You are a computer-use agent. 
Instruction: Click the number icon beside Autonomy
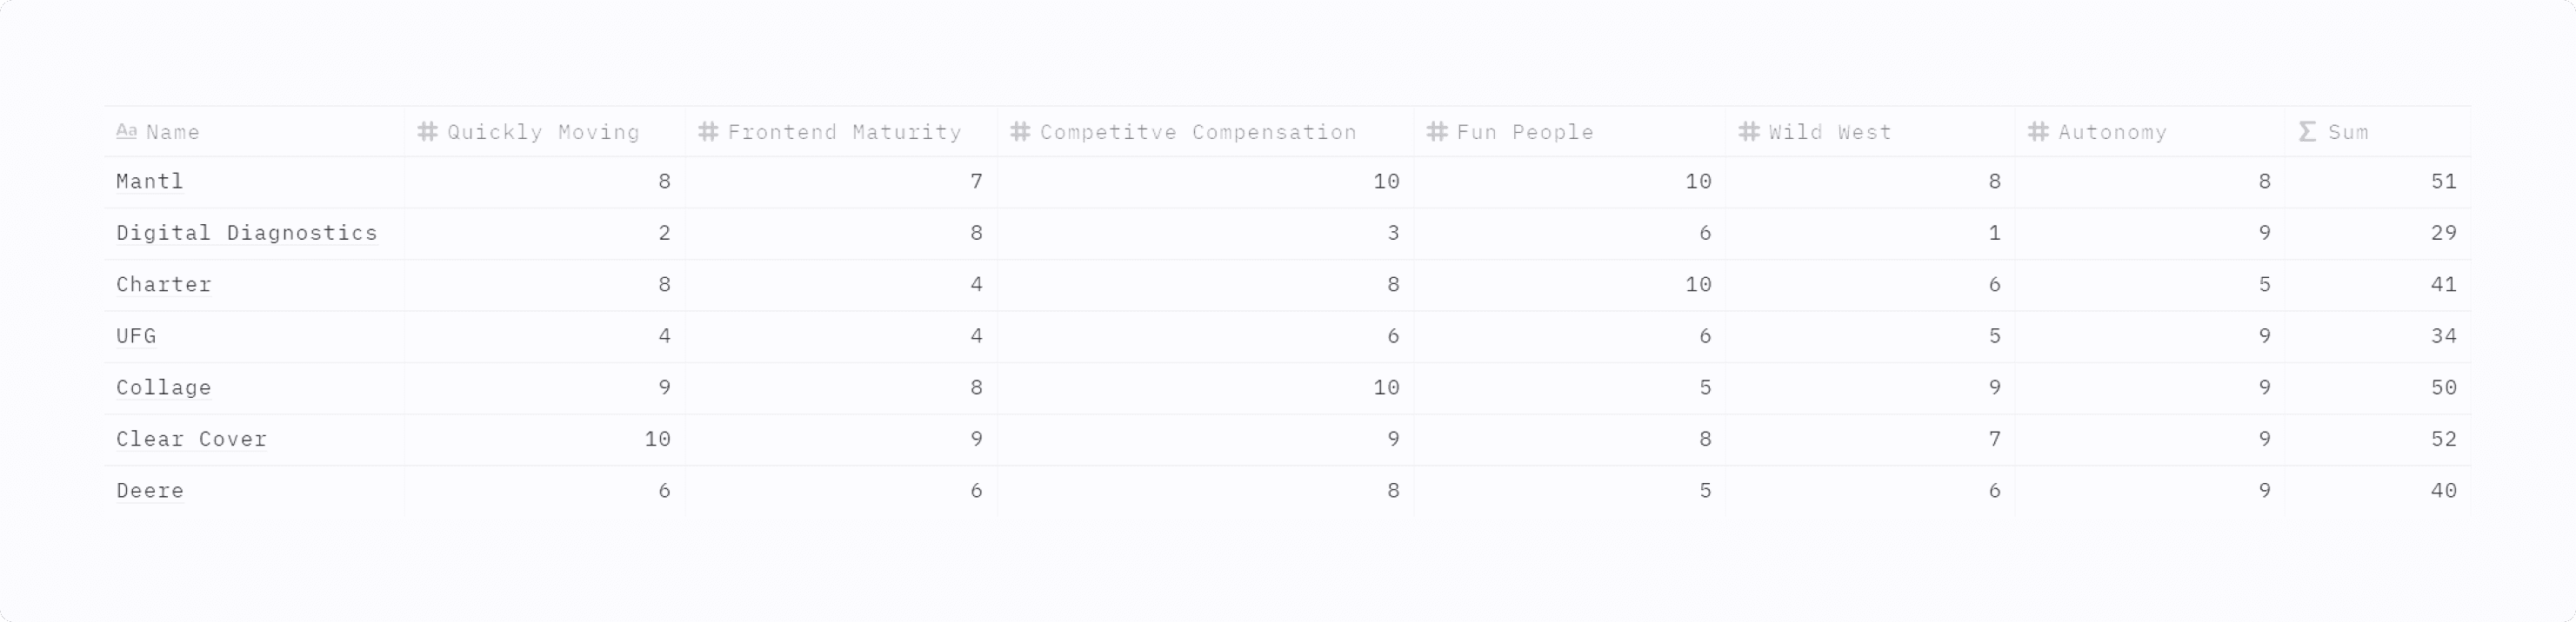point(2038,132)
